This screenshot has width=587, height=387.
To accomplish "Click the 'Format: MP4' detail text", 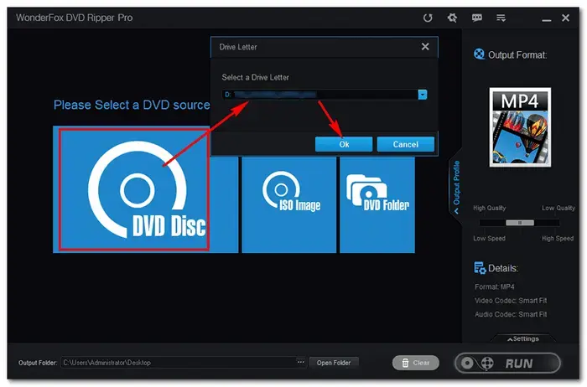I will point(495,286).
